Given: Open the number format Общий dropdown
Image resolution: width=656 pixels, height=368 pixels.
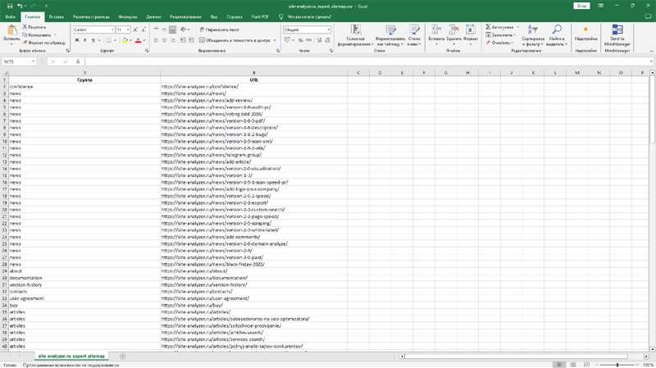Looking at the screenshot, I should (329, 30).
